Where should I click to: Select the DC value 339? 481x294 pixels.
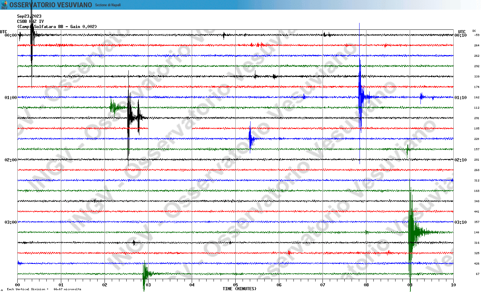click(x=477, y=77)
